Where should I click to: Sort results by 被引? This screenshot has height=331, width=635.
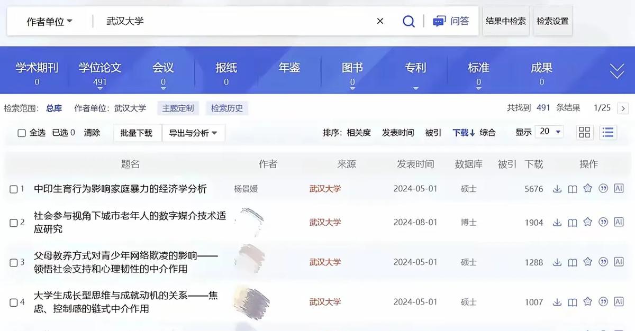tap(433, 133)
